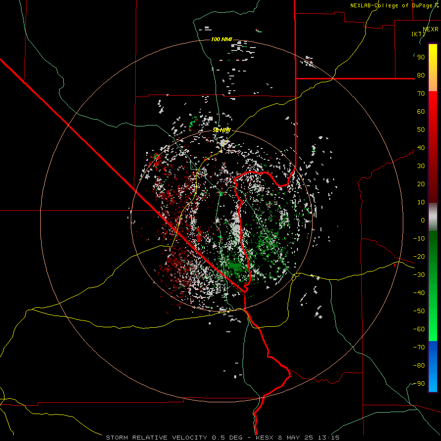Click the -40 value on the velocity scale

click(419, 293)
